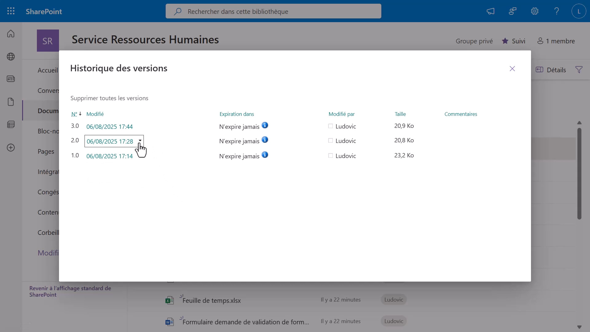Toggle Ludovic checkbox for version 3.0
The width and height of the screenshot is (590, 332).
coord(331,126)
